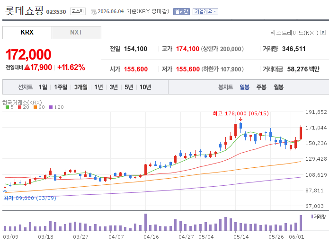The width and height of the screenshot is (329, 242).
Task: Click the calendar clock icon beside the date
Action: [93, 12]
